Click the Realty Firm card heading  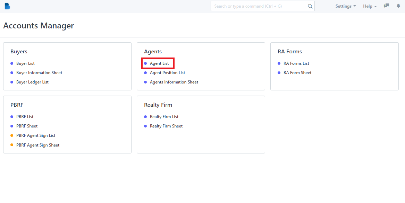coord(158,105)
